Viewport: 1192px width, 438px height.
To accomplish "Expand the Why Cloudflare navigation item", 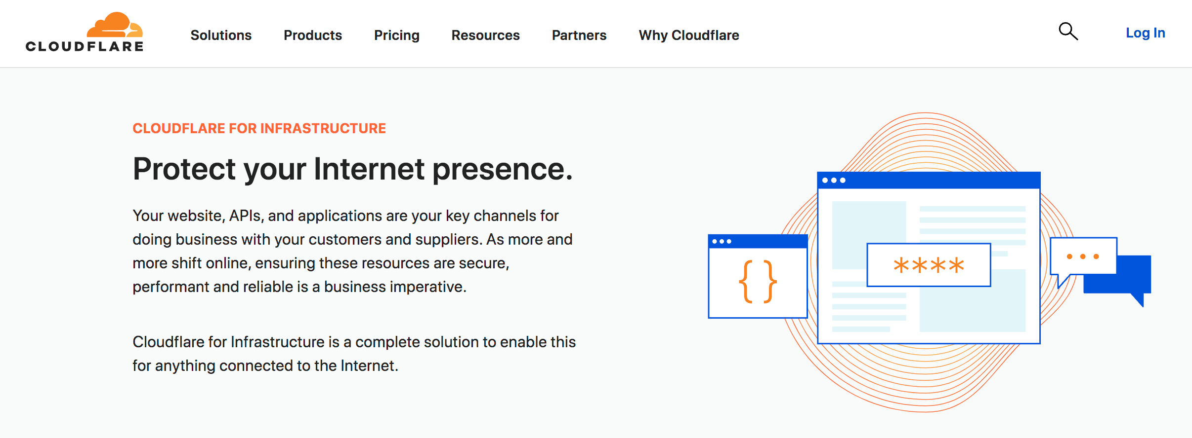I will point(689,35).
